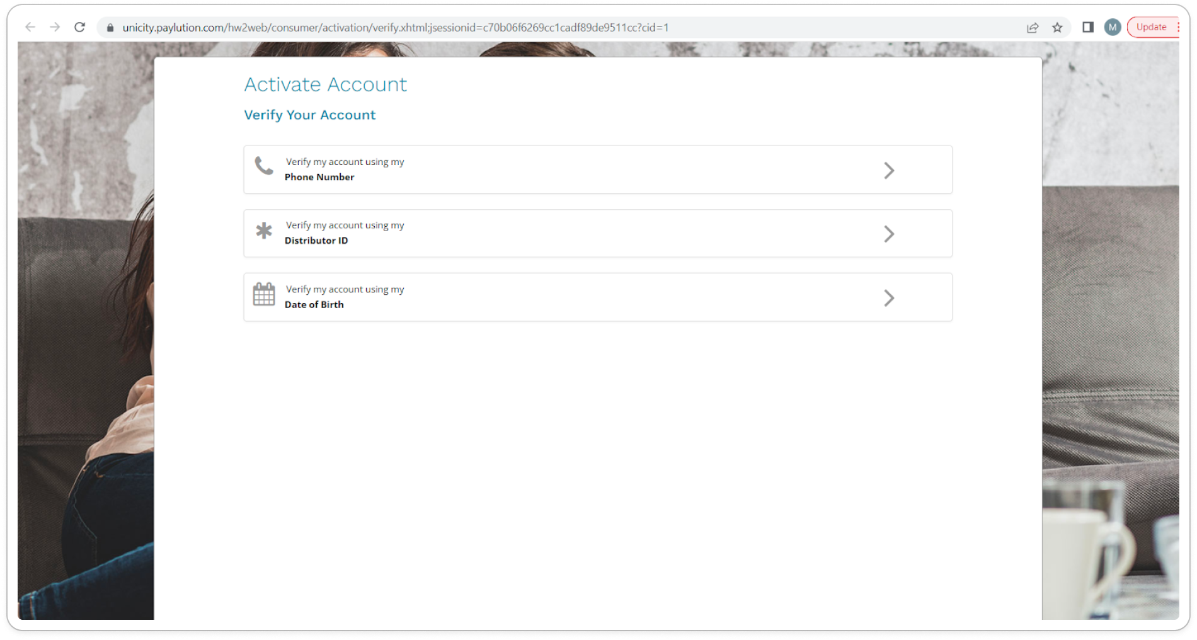The height and width of the screenshot is (640, 1197).
Task: Click the Activate Account heading
Action: tap(326, 84)
